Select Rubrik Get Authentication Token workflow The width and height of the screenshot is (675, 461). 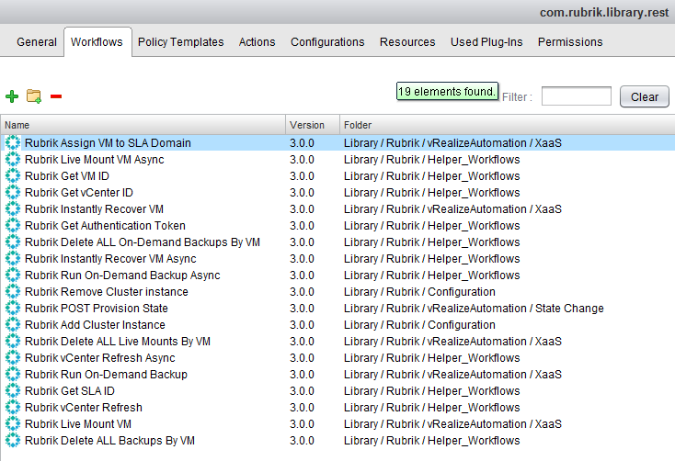tap(105, 226)
